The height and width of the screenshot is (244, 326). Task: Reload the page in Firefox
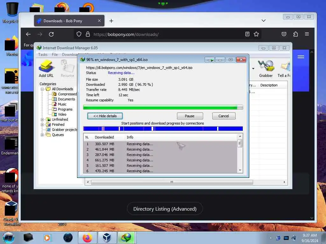pos(51,34)
